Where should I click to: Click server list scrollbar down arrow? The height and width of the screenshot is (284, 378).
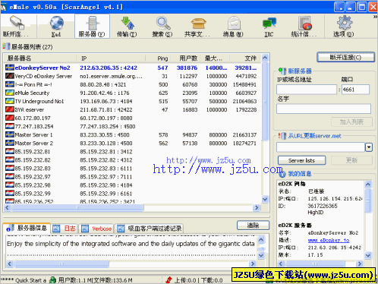pyautogui.click(x=265, y=199)
